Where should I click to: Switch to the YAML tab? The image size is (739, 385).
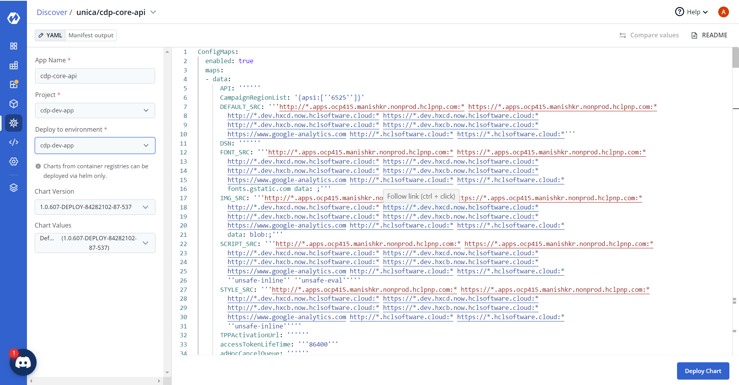(50, 35)
